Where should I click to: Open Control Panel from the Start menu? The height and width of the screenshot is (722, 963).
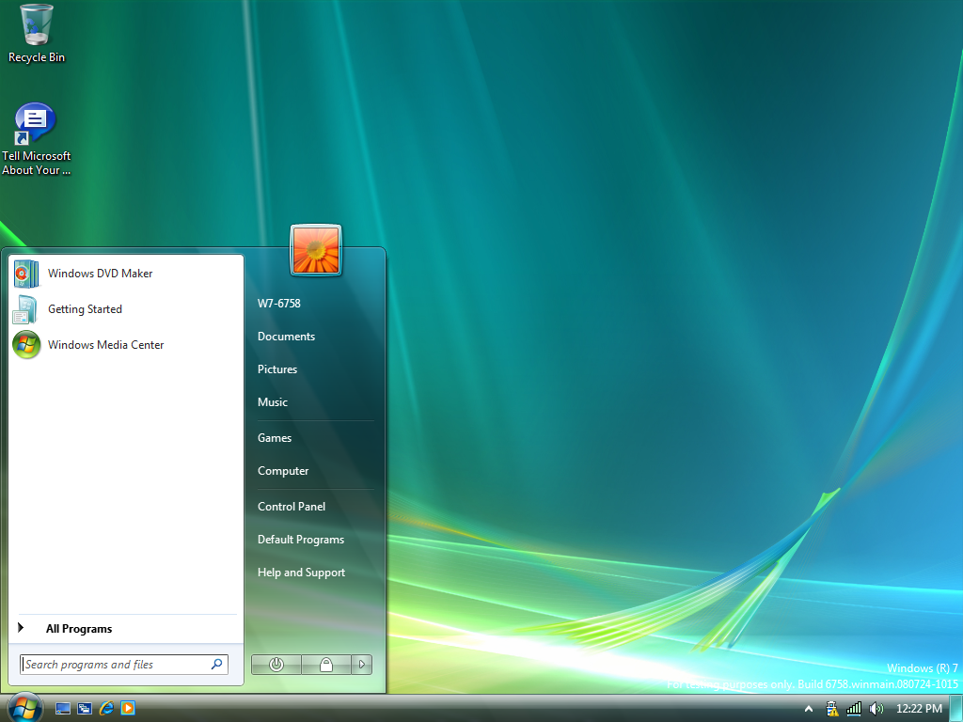[292, 507]
